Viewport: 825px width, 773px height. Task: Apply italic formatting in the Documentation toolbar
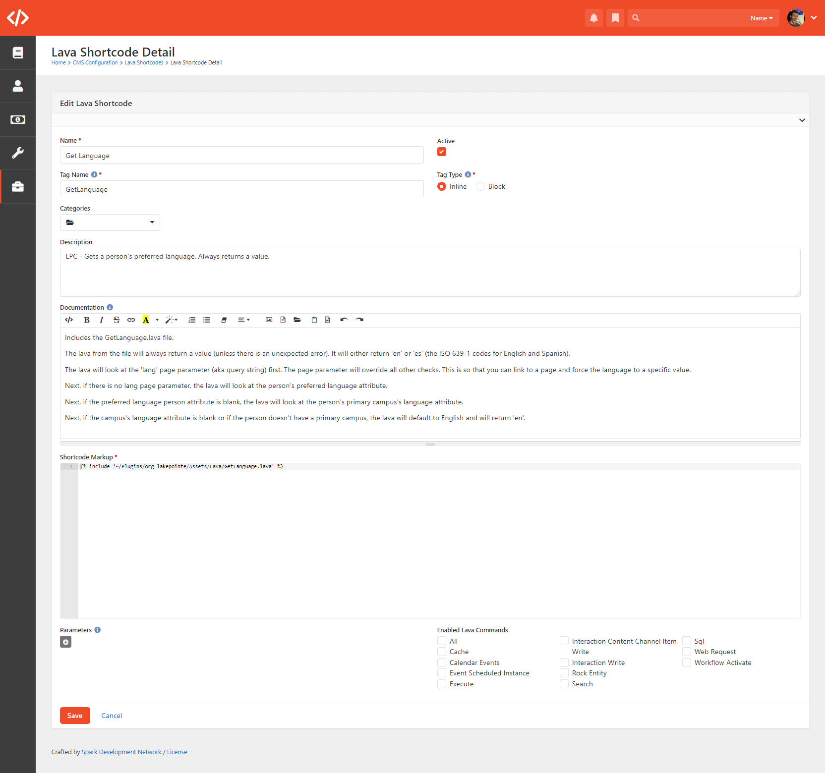coord(102,320)
